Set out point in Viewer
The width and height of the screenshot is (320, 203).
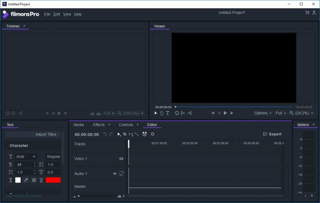190,113
